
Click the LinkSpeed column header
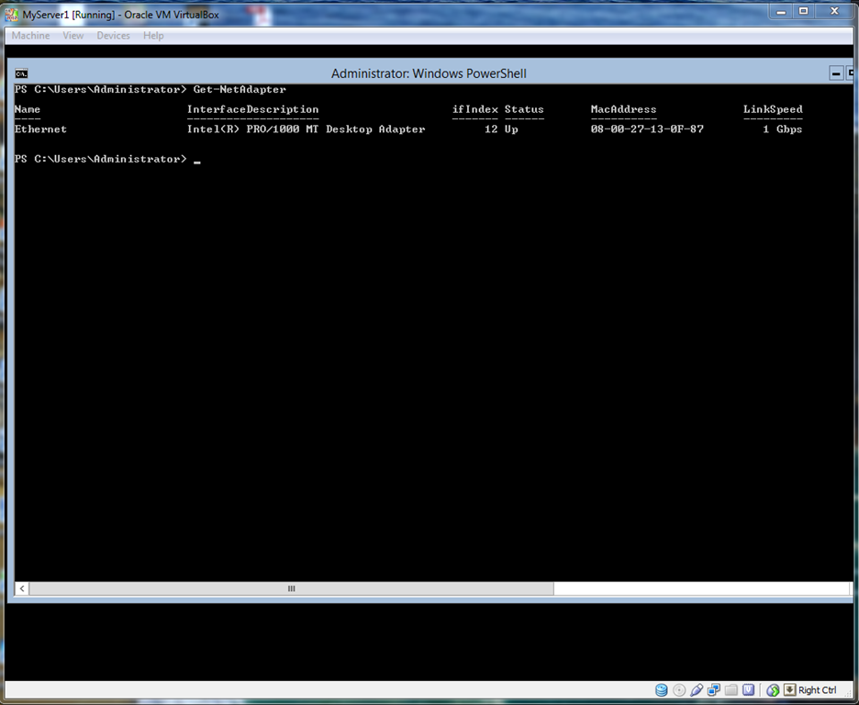click(773, 109)
